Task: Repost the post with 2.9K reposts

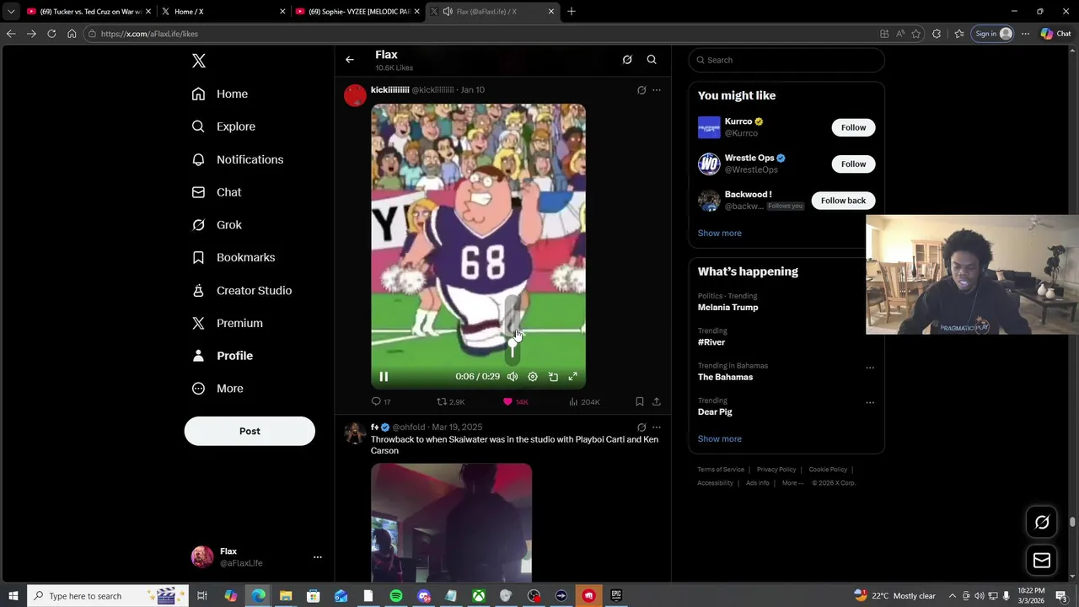Action: 450,402
